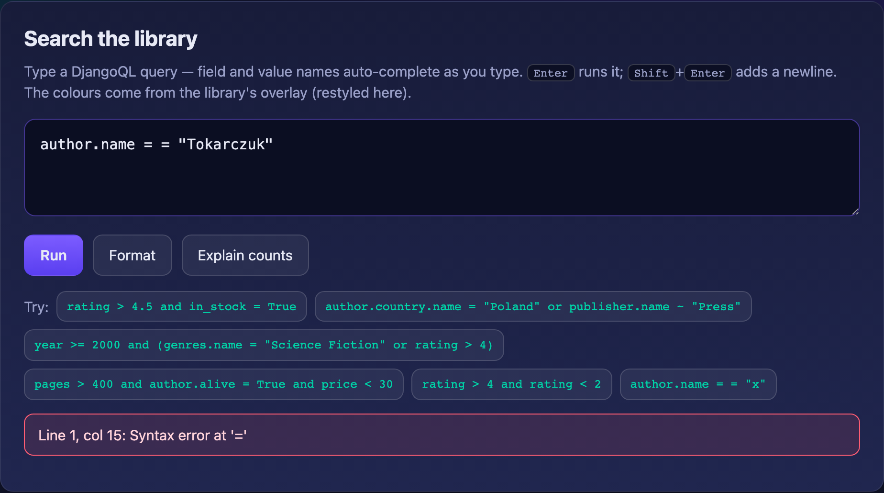Click the 'Try:' label
The height and width of the screenshot is (493, 884).
36,307
